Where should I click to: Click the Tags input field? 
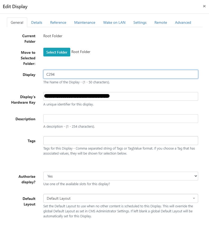pyautogui.click(x=120, y=141)
